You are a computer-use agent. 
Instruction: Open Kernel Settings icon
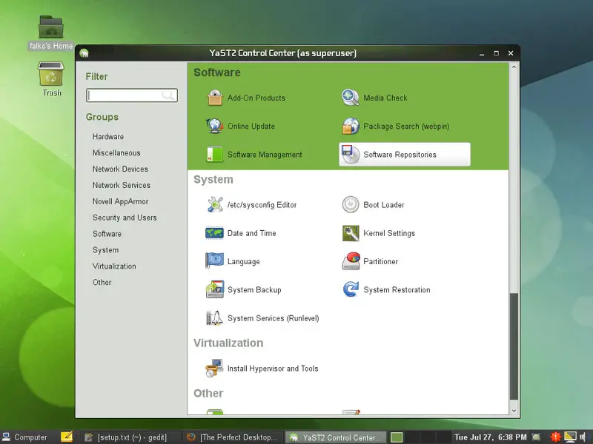pyautogui.click(x=351, y=233)
